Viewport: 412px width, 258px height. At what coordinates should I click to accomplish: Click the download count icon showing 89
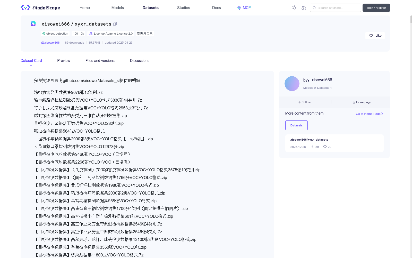312,147
